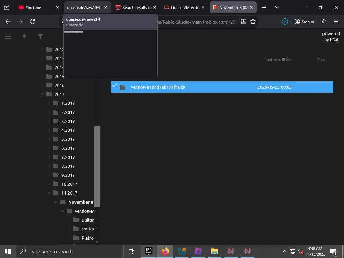Click the blue checkmark extension icon
The image size is (344, 258).
click(285, 21)
